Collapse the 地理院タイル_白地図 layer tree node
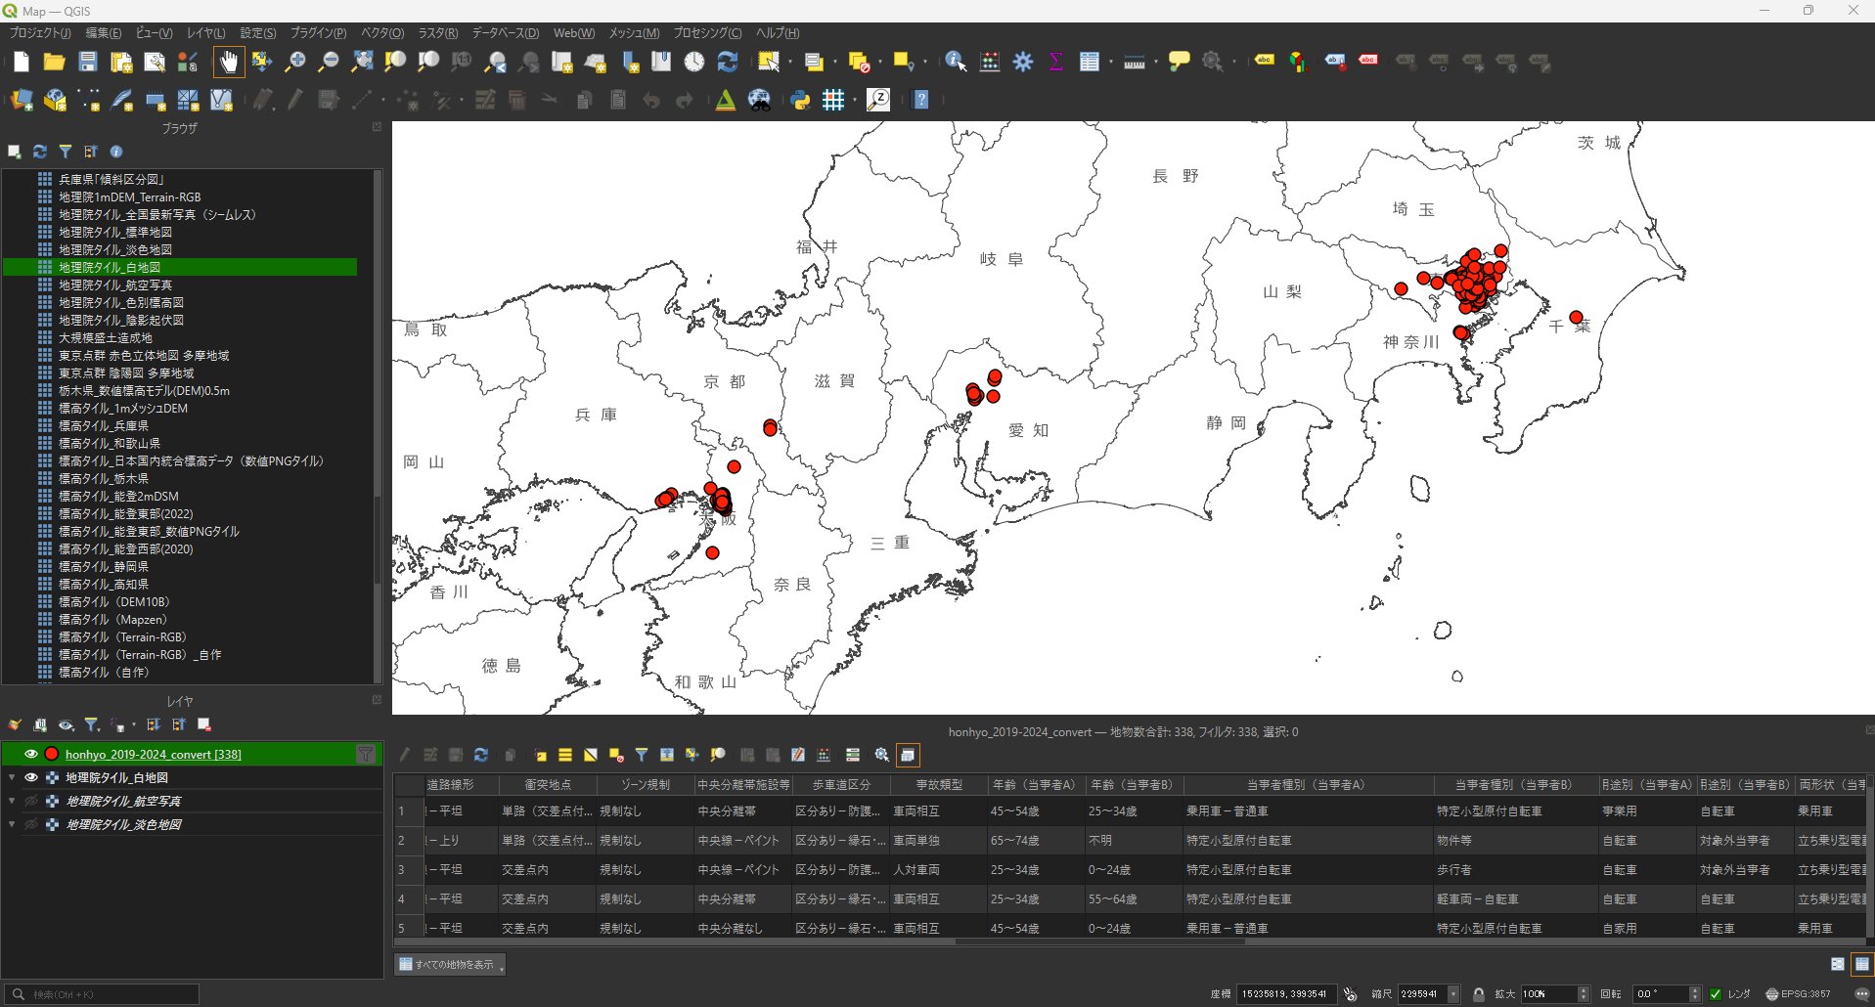The height and width of the screenshot is (1007, 1875). coord(12,777)
